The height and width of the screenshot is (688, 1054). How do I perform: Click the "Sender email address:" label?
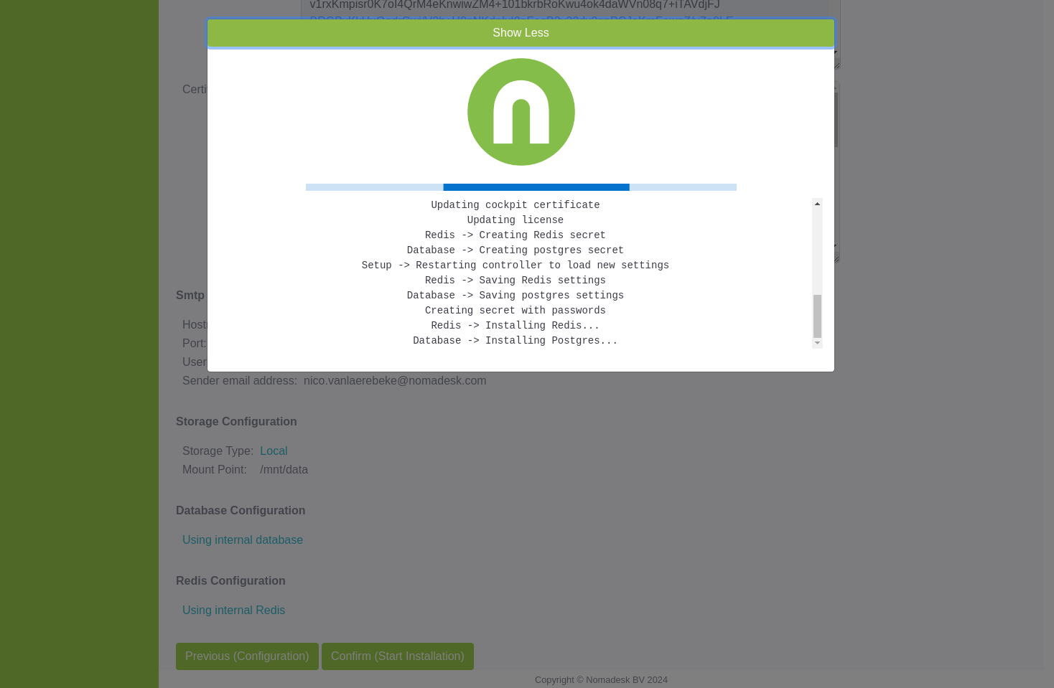click(x=240, y=381)
